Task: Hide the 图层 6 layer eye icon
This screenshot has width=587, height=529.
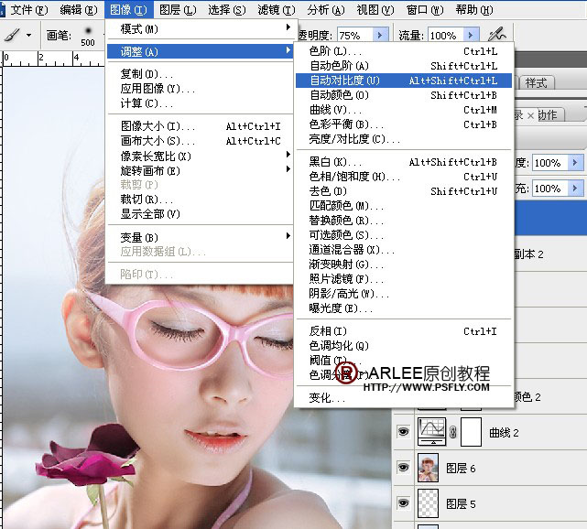Action: 403,468
